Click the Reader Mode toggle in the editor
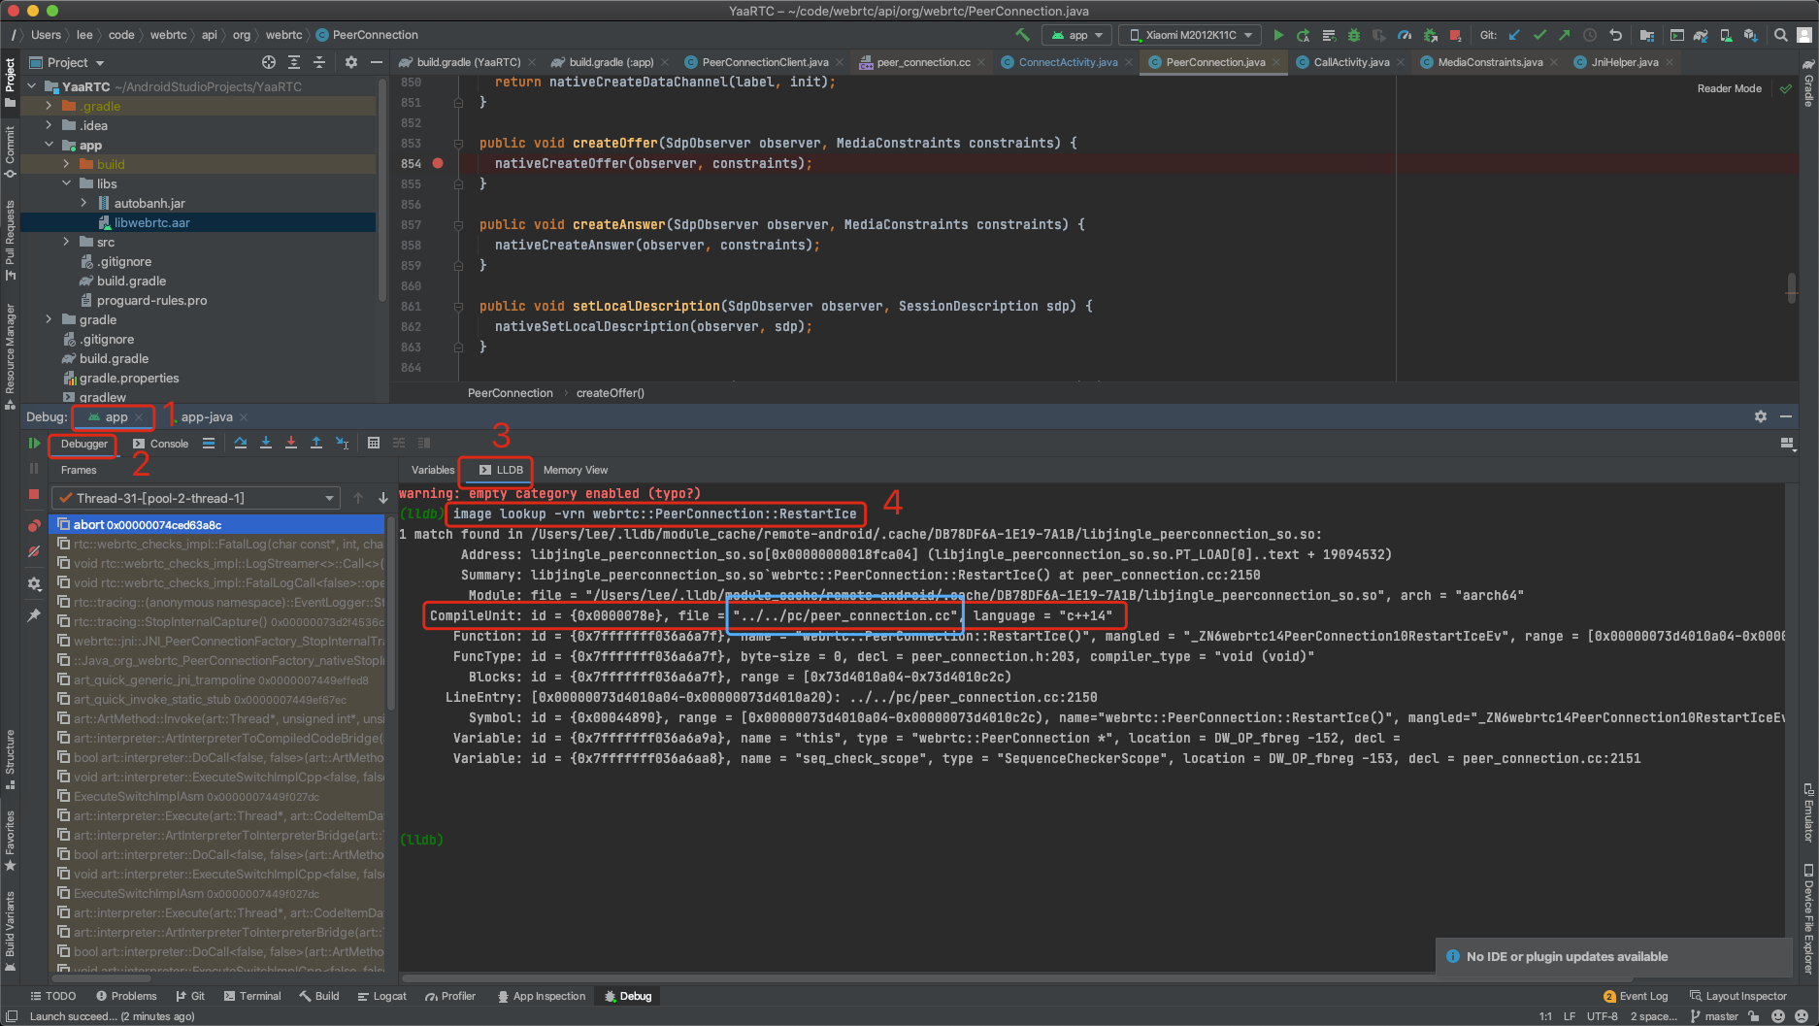This screenshot has height=1026, width=1819. [x=1729, y=88]
